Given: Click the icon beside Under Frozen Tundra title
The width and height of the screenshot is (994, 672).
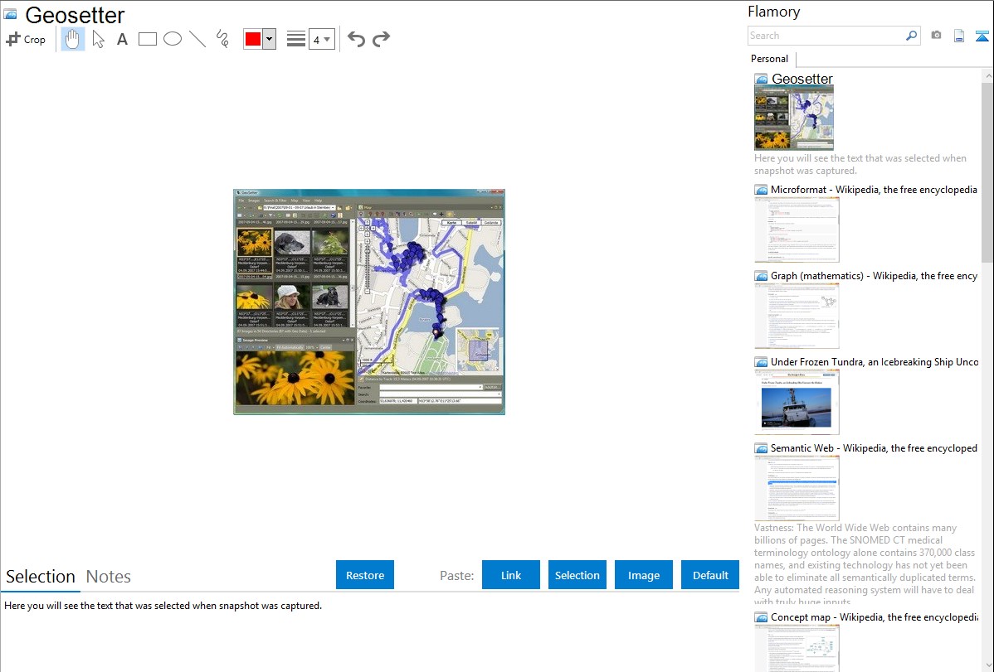Looking at the screenshot, I should (x=761, y=361).
